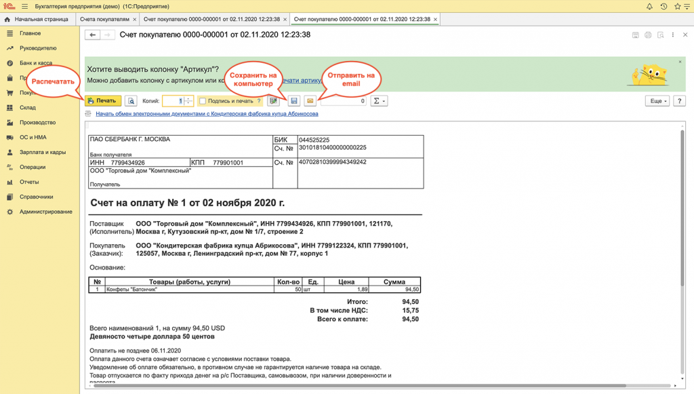Image resolution: width=694 pixels, height=394 pixels.
Task: Click the Руководителю chart icon
Action: pyautogui.click(x=9, y=48)
